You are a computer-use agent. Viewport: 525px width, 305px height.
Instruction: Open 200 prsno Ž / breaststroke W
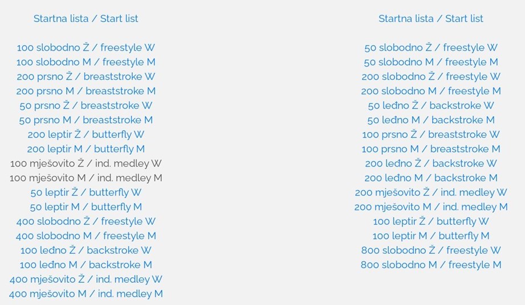tap(86, 76)
